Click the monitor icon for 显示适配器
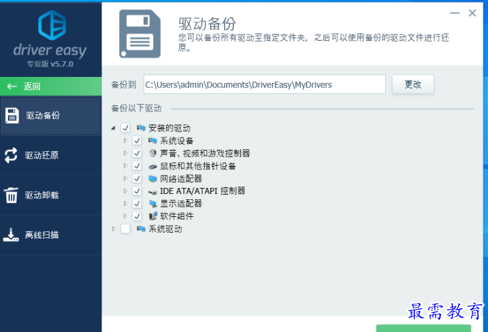The height and width of the screenshot is (332, 488). coord(153,203)
